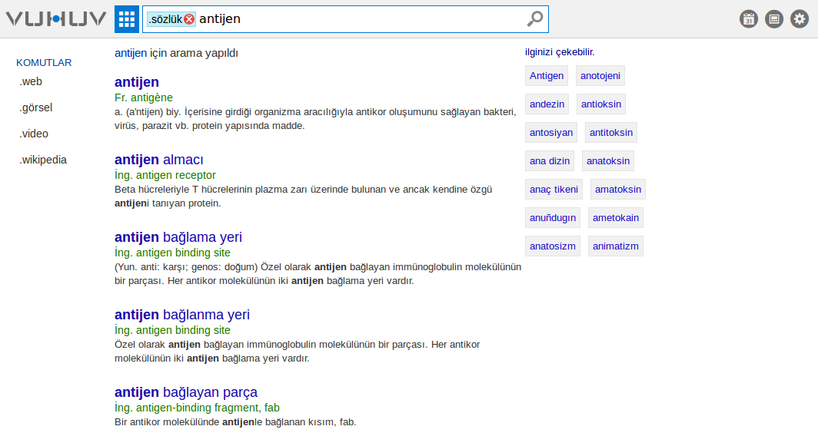Select the .wikipedia command

[43, 160]
